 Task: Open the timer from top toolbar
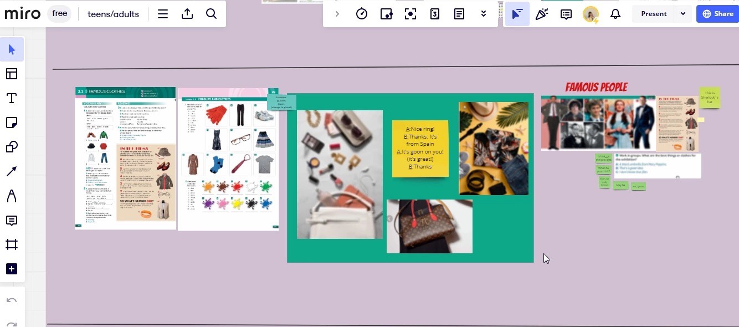click(x=362, y=14)
